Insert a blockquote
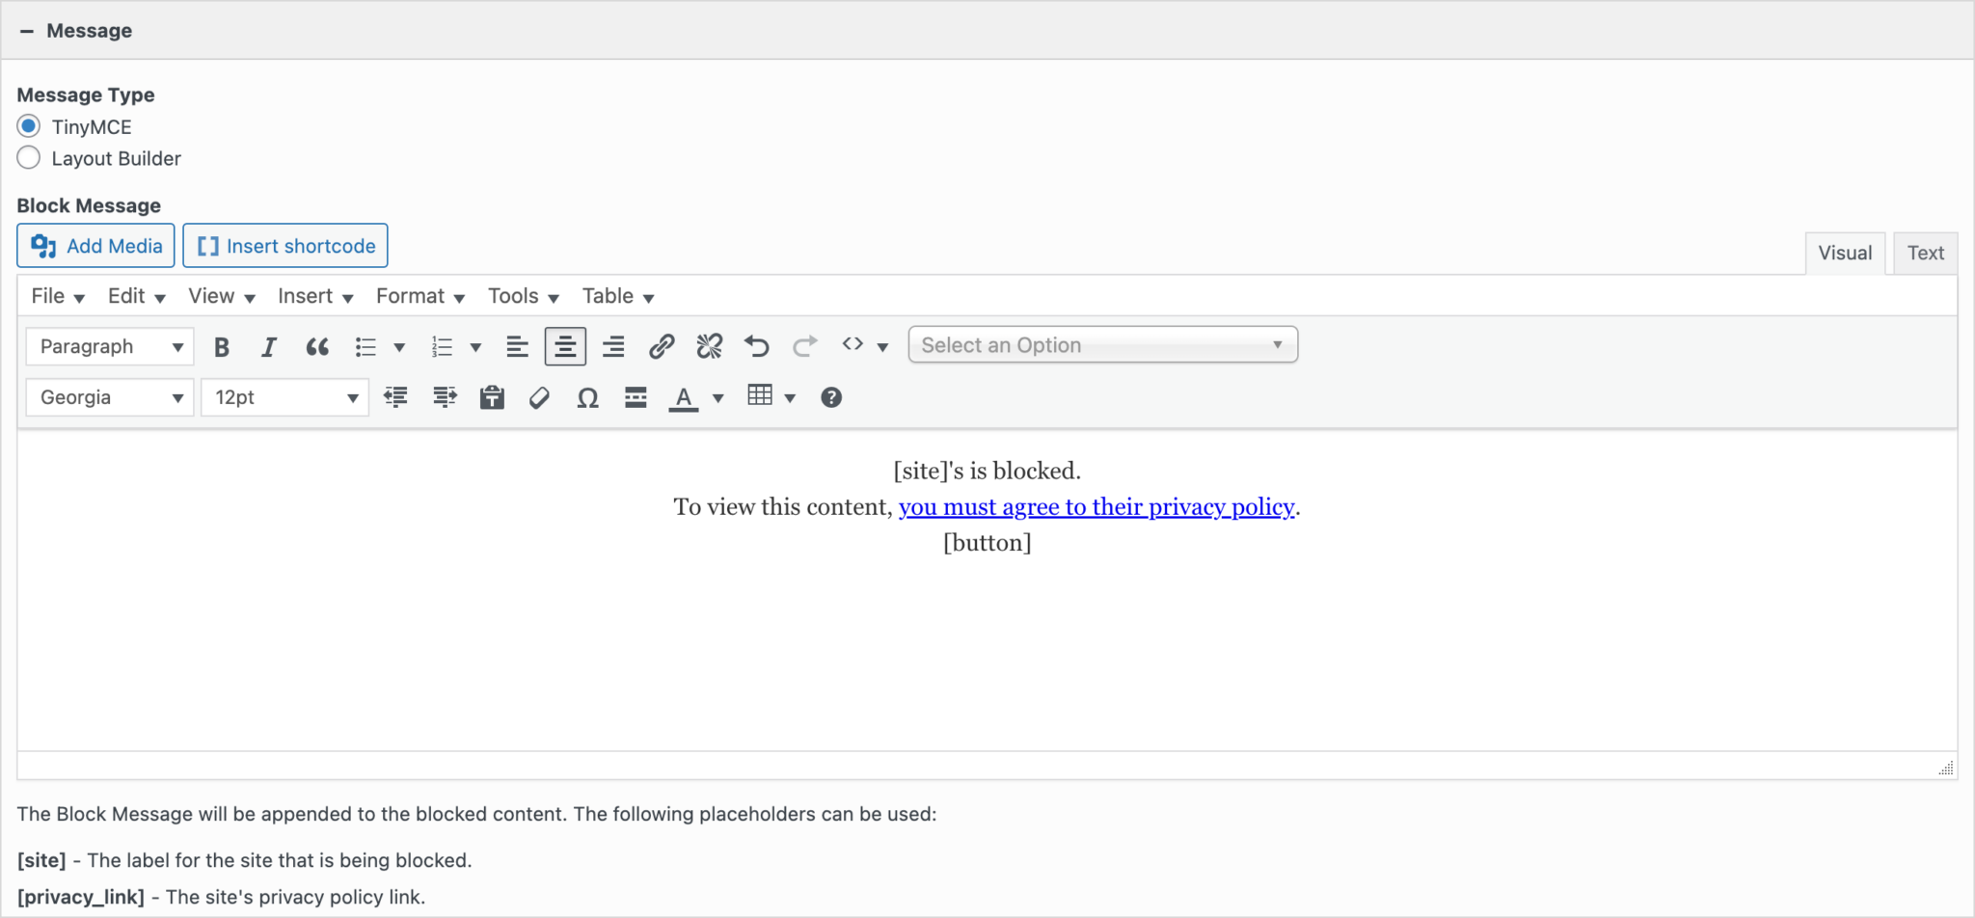1975x918 pixels. [317, 346]
